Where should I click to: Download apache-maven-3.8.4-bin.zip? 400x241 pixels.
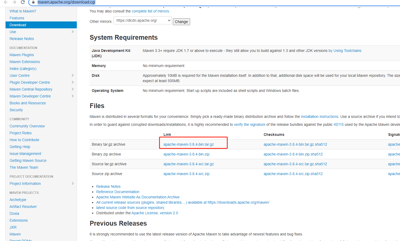(186, 154)
